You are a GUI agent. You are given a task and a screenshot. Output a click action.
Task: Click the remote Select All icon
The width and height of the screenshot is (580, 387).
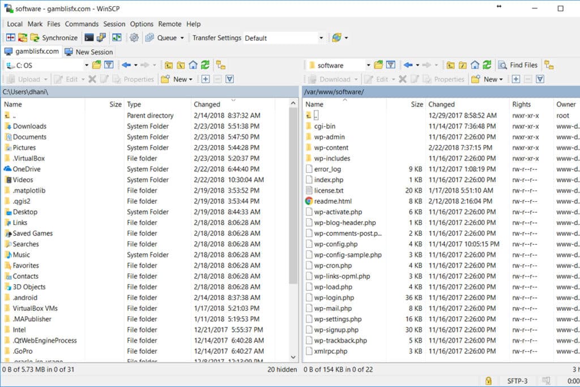pyautogui.click(x=540, y=79)
